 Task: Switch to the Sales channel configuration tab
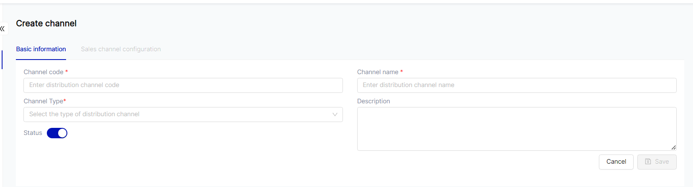click(121, 49)
